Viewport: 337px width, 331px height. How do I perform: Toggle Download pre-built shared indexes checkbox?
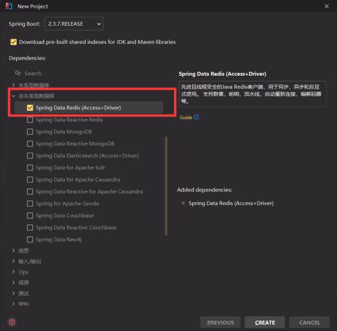tap(14, 42)
